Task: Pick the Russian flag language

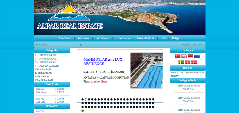Action: click(x=197, y=56)
